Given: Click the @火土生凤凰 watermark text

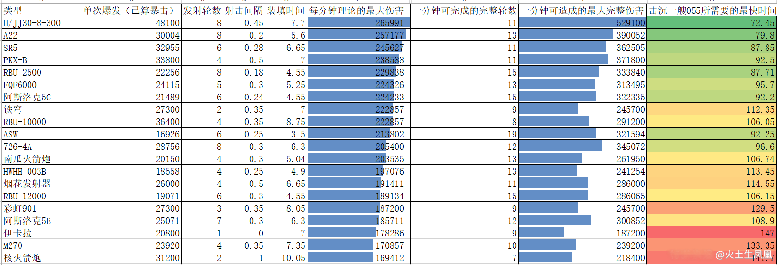Looking at the screenshot, I should [x=743, y=255].
